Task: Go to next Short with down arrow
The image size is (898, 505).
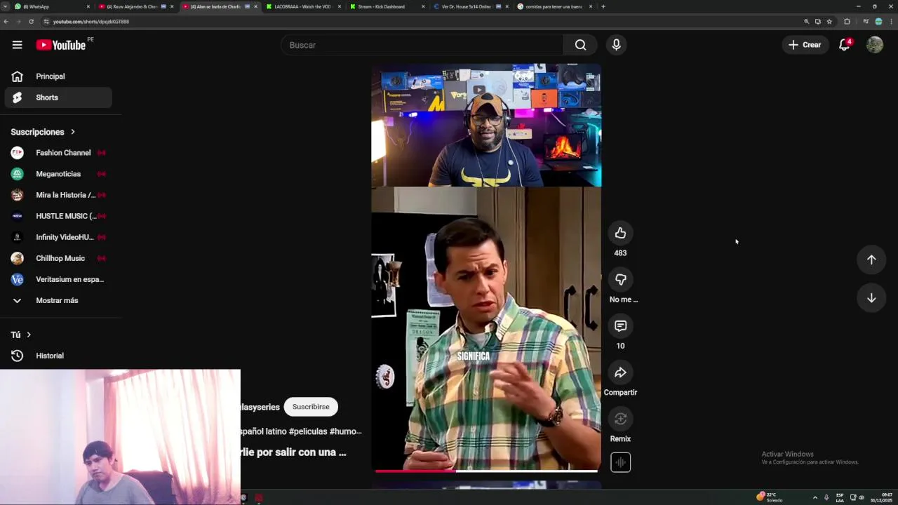Action: point(871,298)
